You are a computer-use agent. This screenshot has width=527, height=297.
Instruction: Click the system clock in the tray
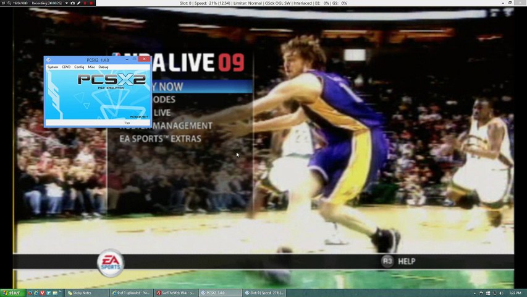click(x=515, y=293)
